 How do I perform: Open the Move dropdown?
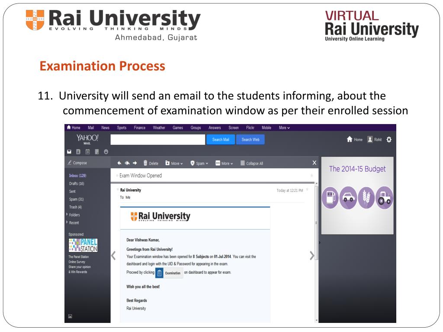(174, 163)
